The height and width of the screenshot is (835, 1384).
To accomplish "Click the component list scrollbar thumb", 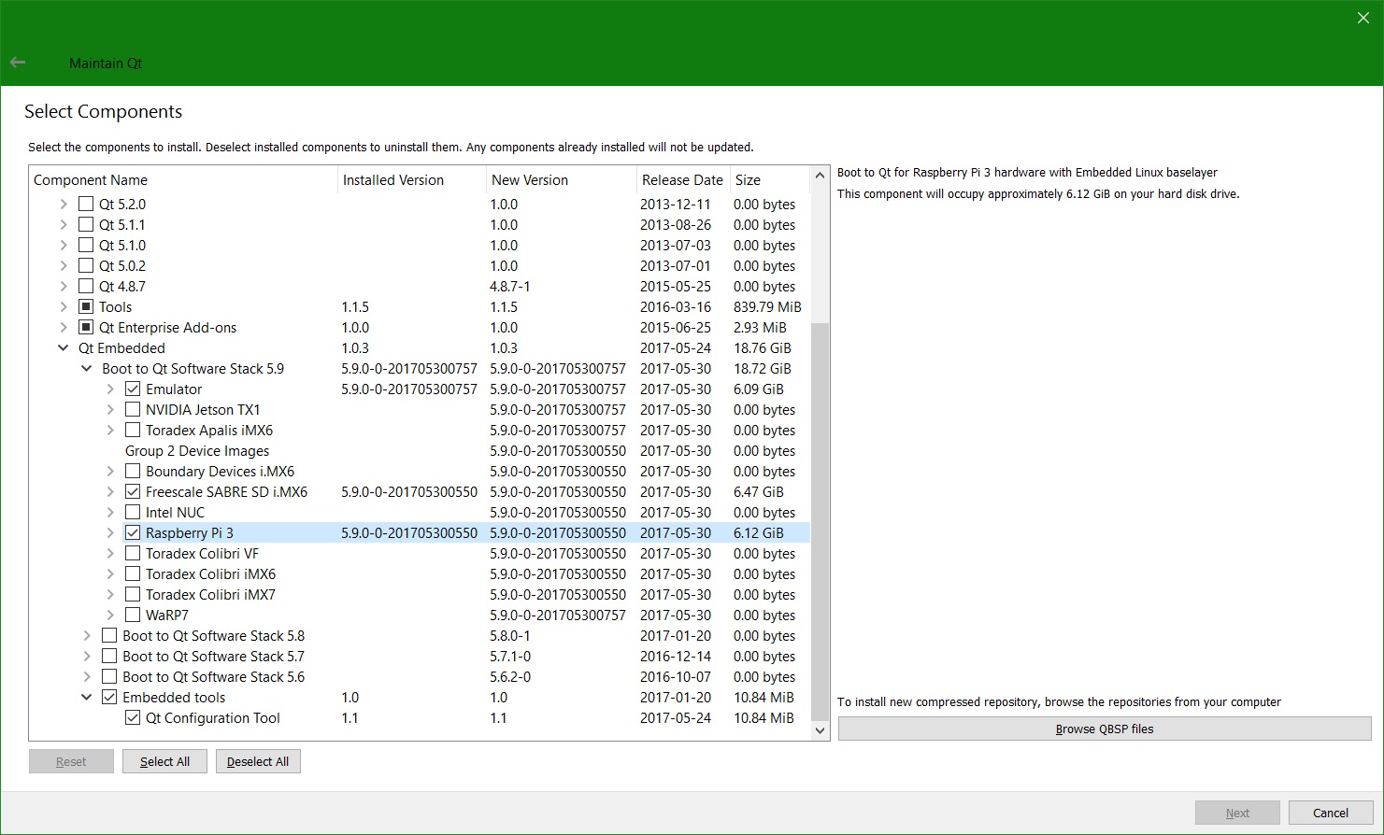I will click(x=820, y=521).
